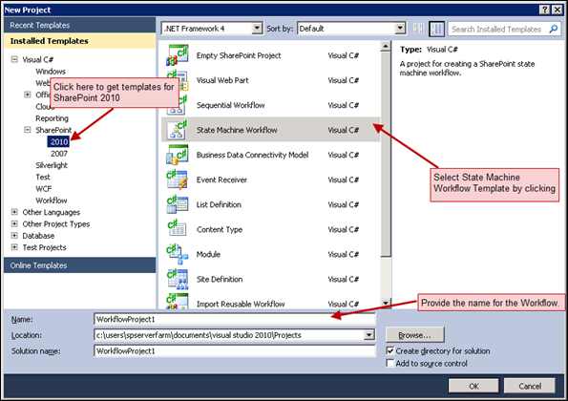
Task: Select the List Definition template icon
Action: click(x=178, y=204)
